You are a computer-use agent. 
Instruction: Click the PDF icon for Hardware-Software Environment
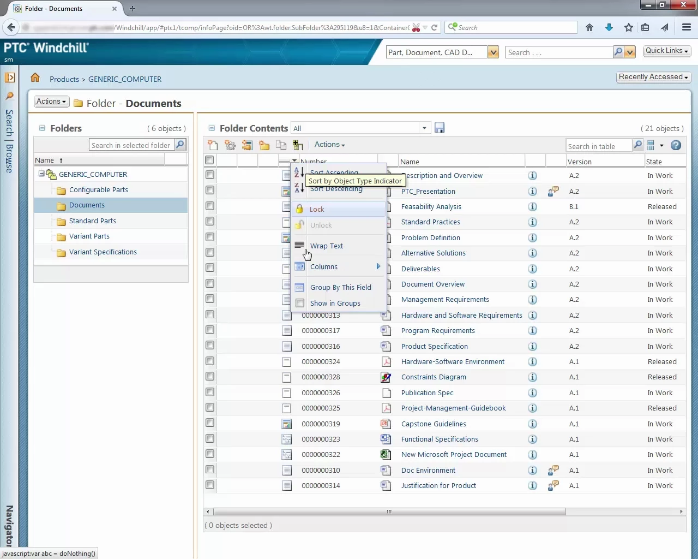[x=386, y=361]
